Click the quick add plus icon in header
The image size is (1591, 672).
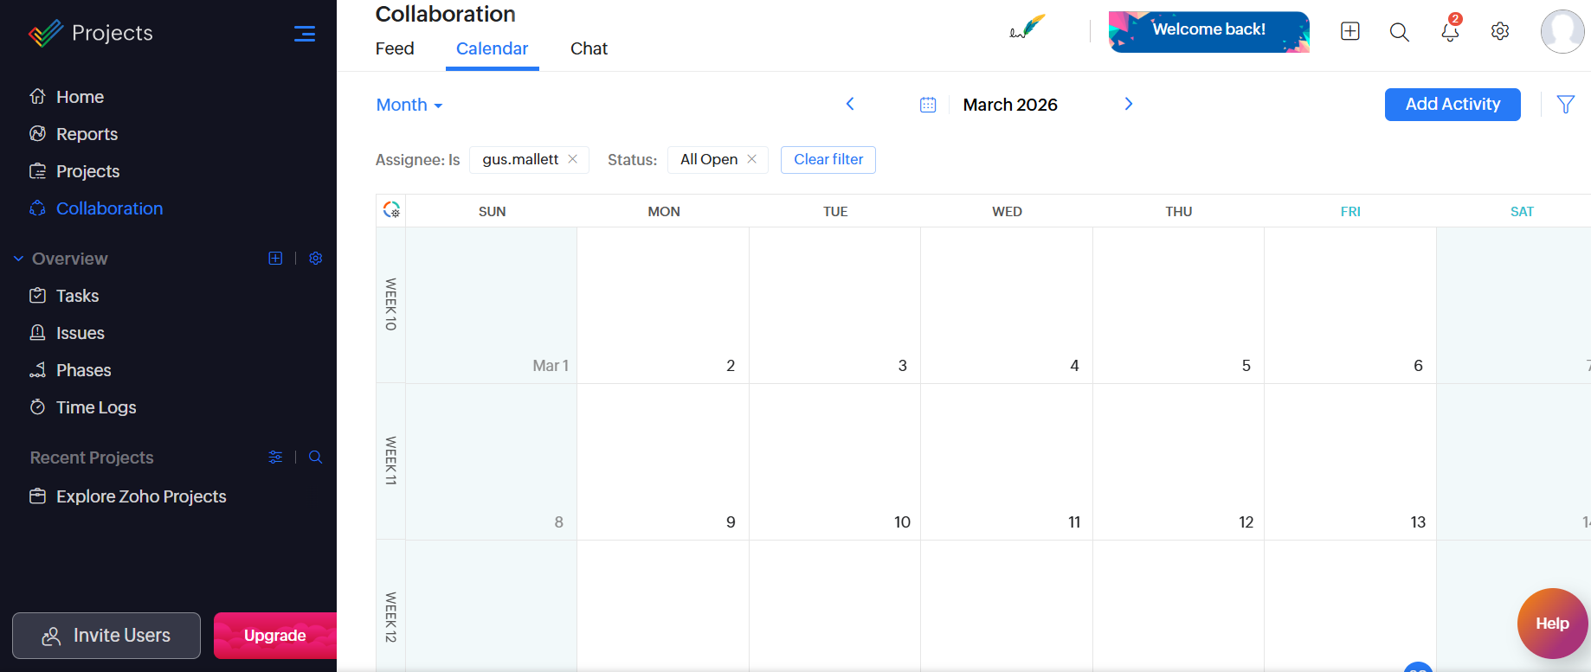[x=1350, y=31]
